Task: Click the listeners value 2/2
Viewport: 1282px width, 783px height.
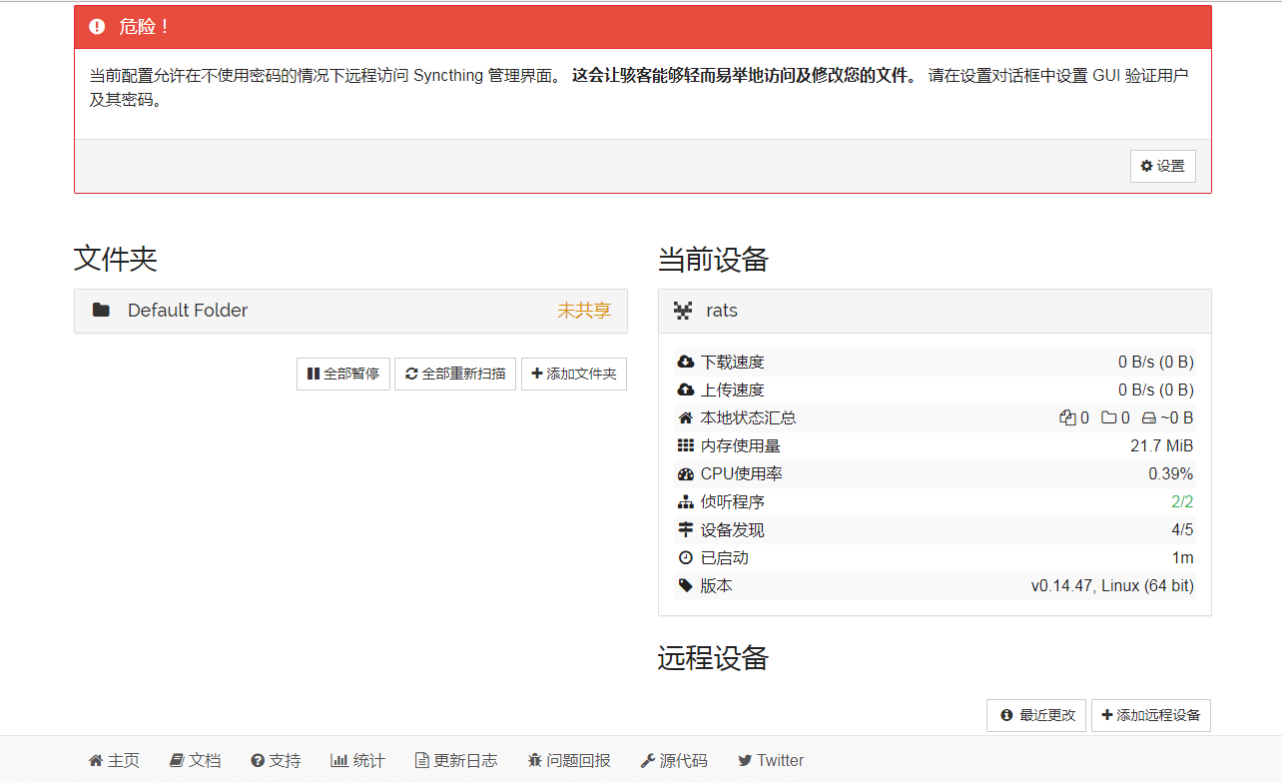Action: coord(1182,501)
